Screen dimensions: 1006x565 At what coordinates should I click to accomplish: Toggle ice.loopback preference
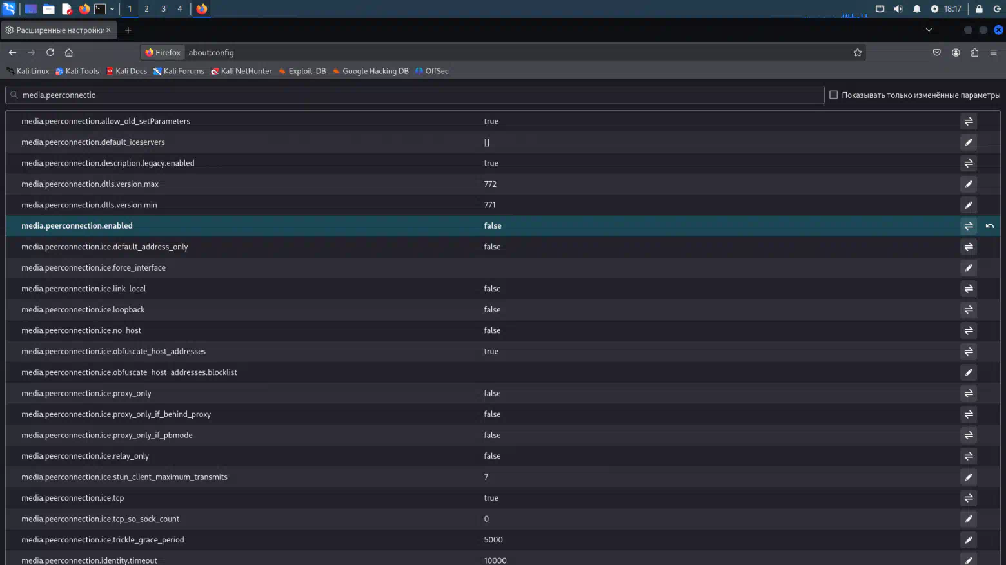click(968, 310)
